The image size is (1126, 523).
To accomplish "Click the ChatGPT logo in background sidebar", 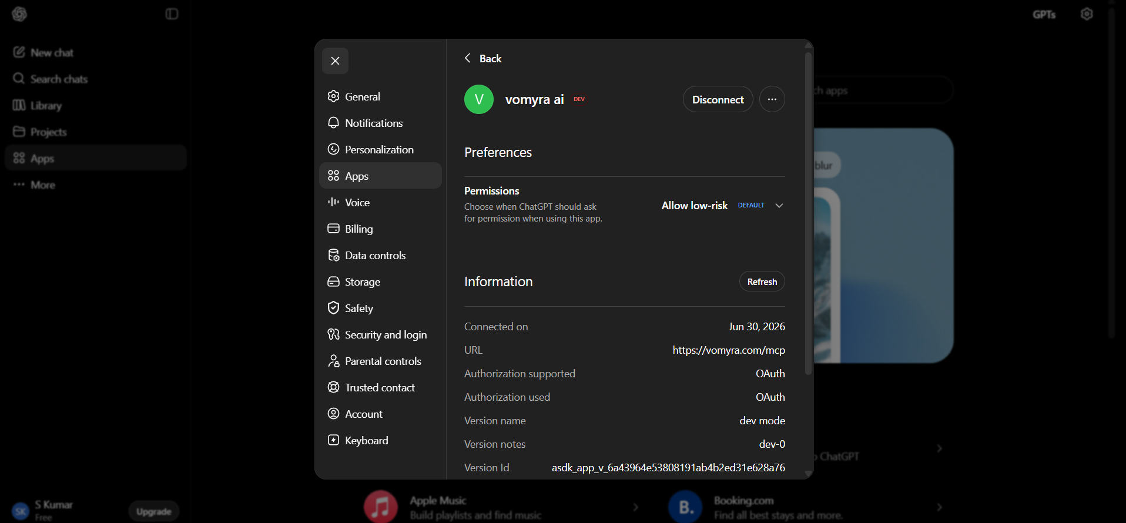I will (19, 14).
